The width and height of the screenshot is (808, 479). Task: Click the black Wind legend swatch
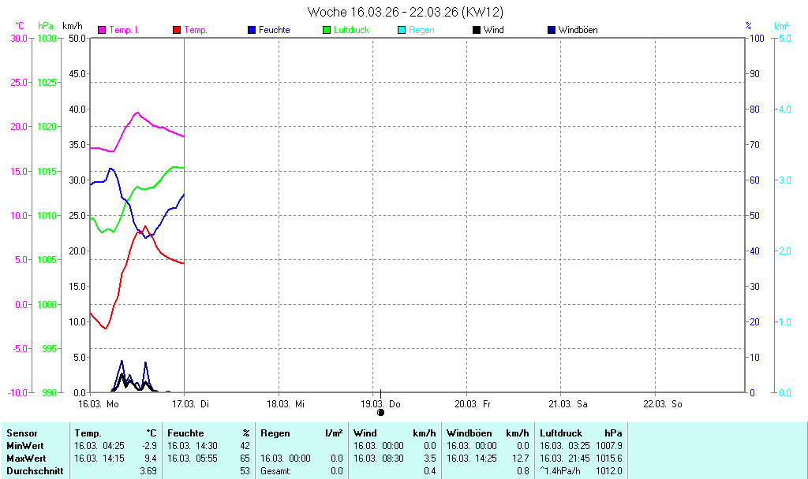point(477,30)
